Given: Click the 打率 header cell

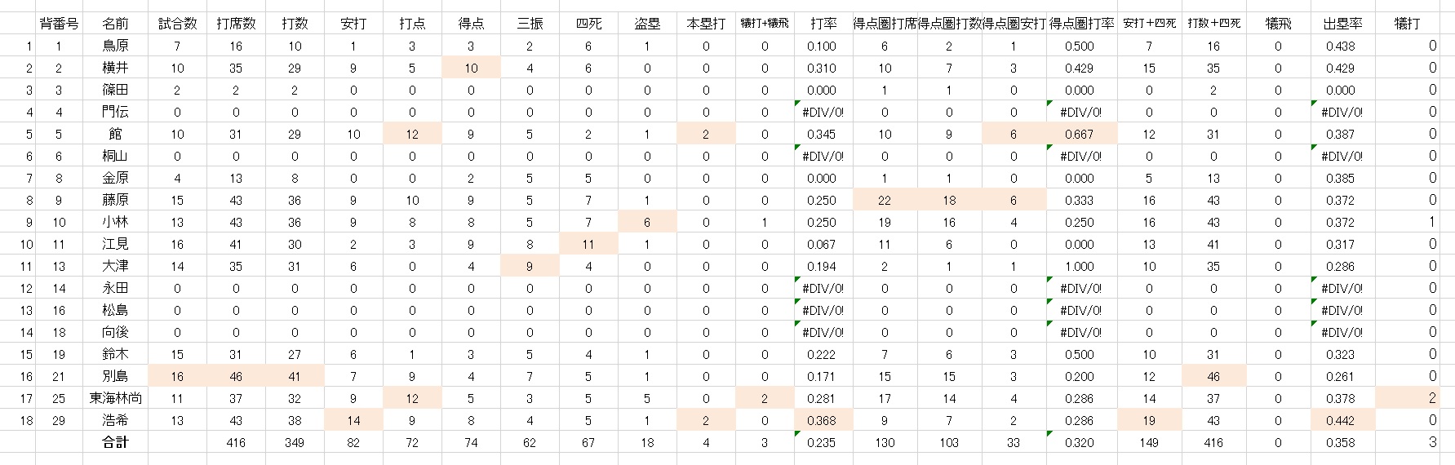Looking at the screenshot, I should point(823,24).
